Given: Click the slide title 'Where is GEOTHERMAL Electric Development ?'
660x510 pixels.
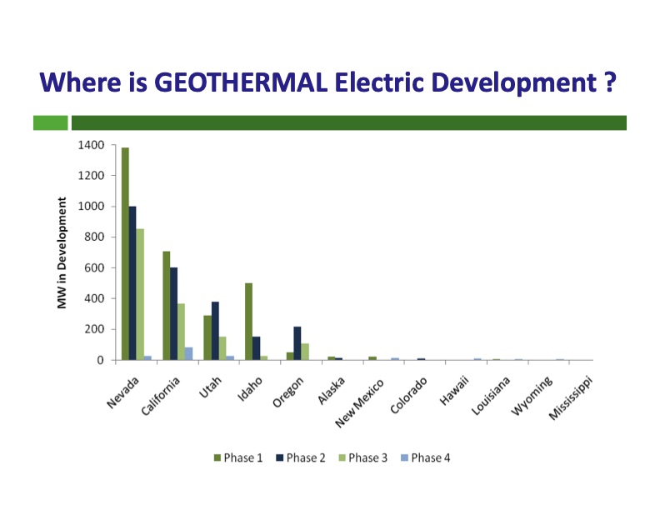Looking at the screenshot, I should click(327, 82).
